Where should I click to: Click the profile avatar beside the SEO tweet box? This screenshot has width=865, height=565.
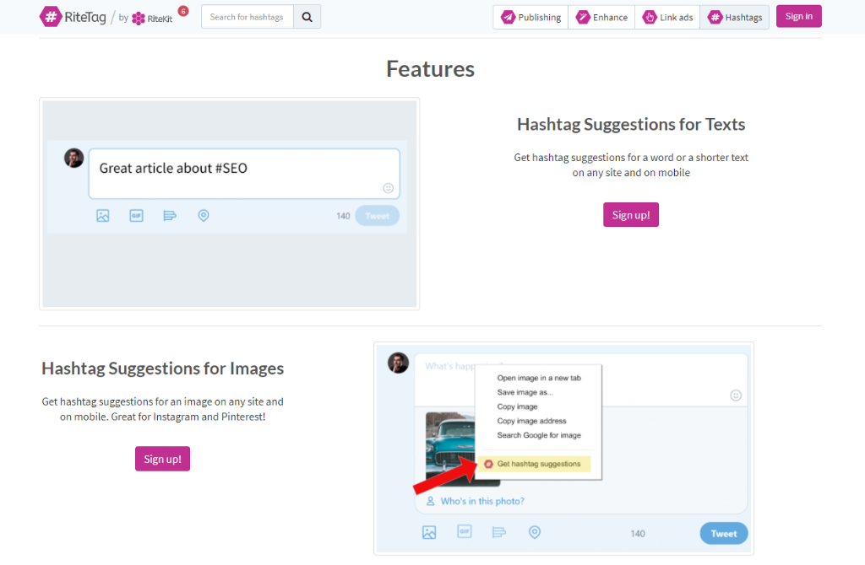pos(74,158)
